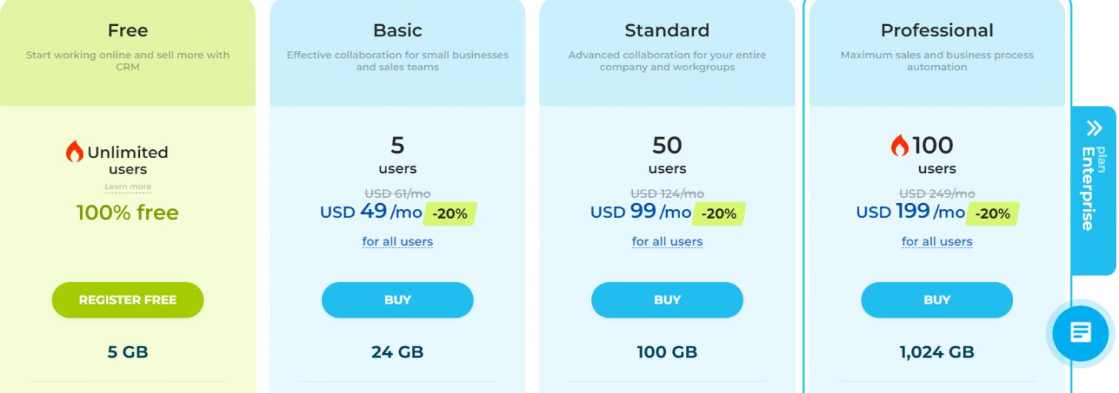Select the Standard plan heading
The image size is (1119, 393).
667,31
